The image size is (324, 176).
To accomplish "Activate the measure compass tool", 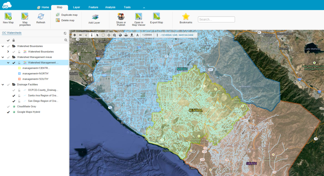I will (137, 35).
